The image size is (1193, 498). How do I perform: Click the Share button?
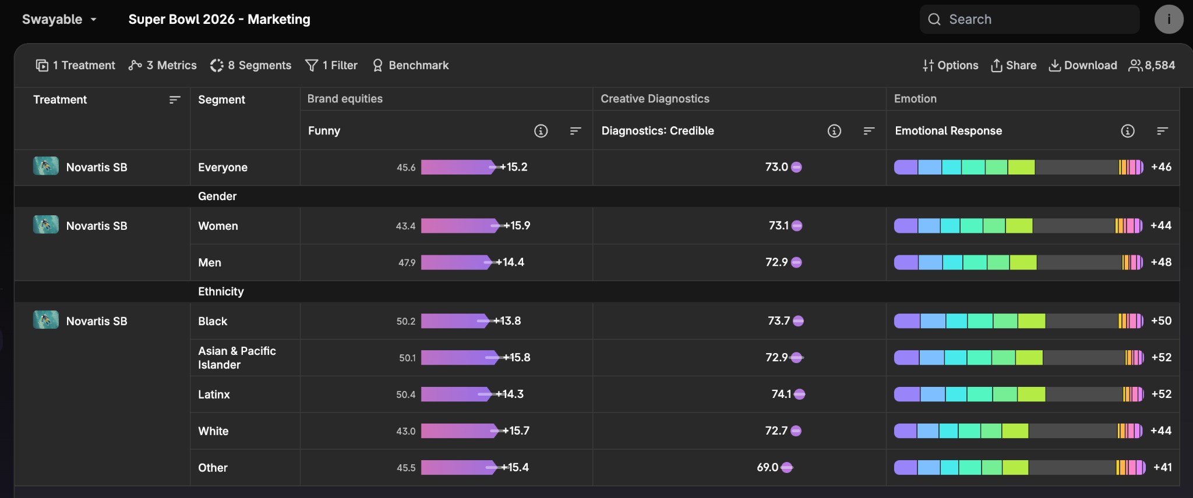click(x=1014, y=65)
